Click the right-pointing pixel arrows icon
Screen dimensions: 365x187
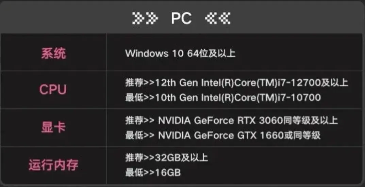[x=145, y=18]
